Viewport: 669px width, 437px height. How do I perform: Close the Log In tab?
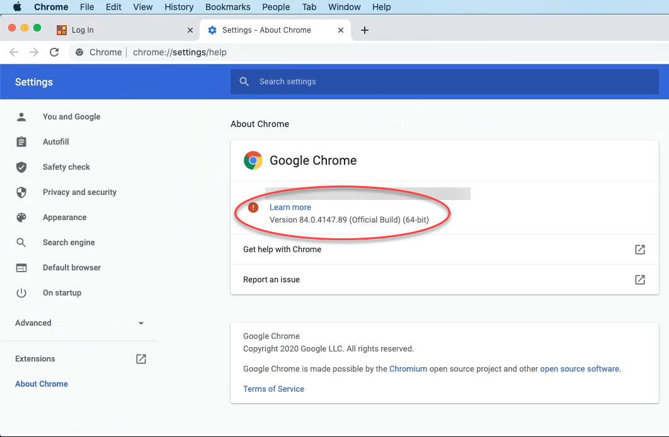pos(190,30)
